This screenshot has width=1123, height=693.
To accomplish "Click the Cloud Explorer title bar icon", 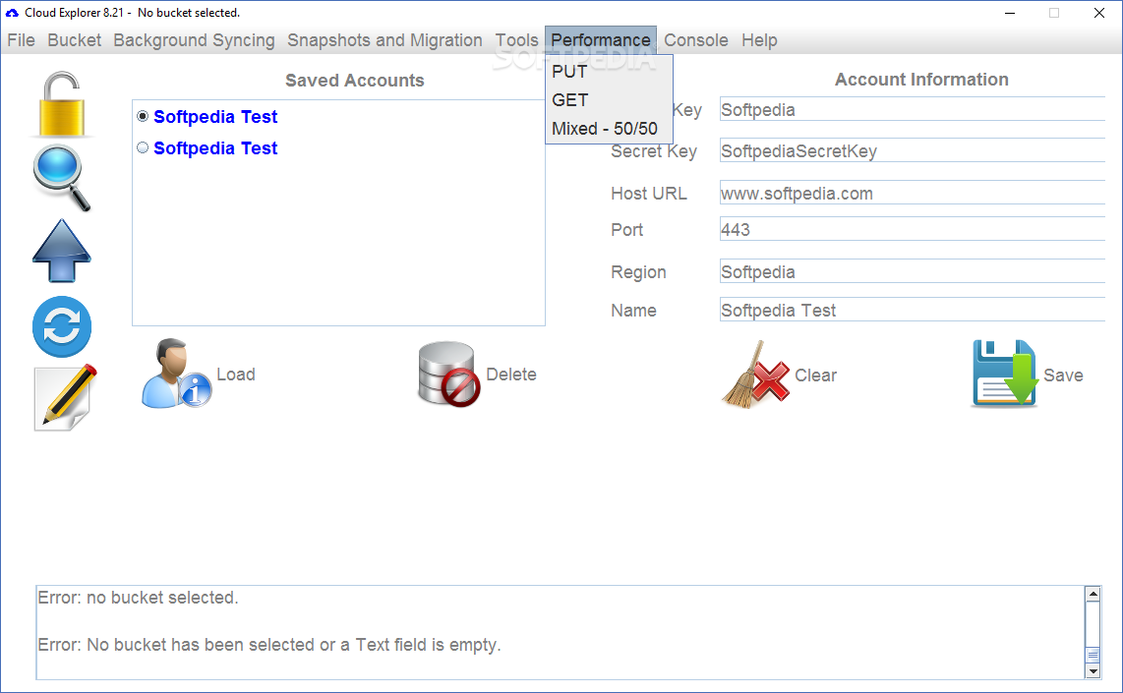I will [x=12, y=13].
